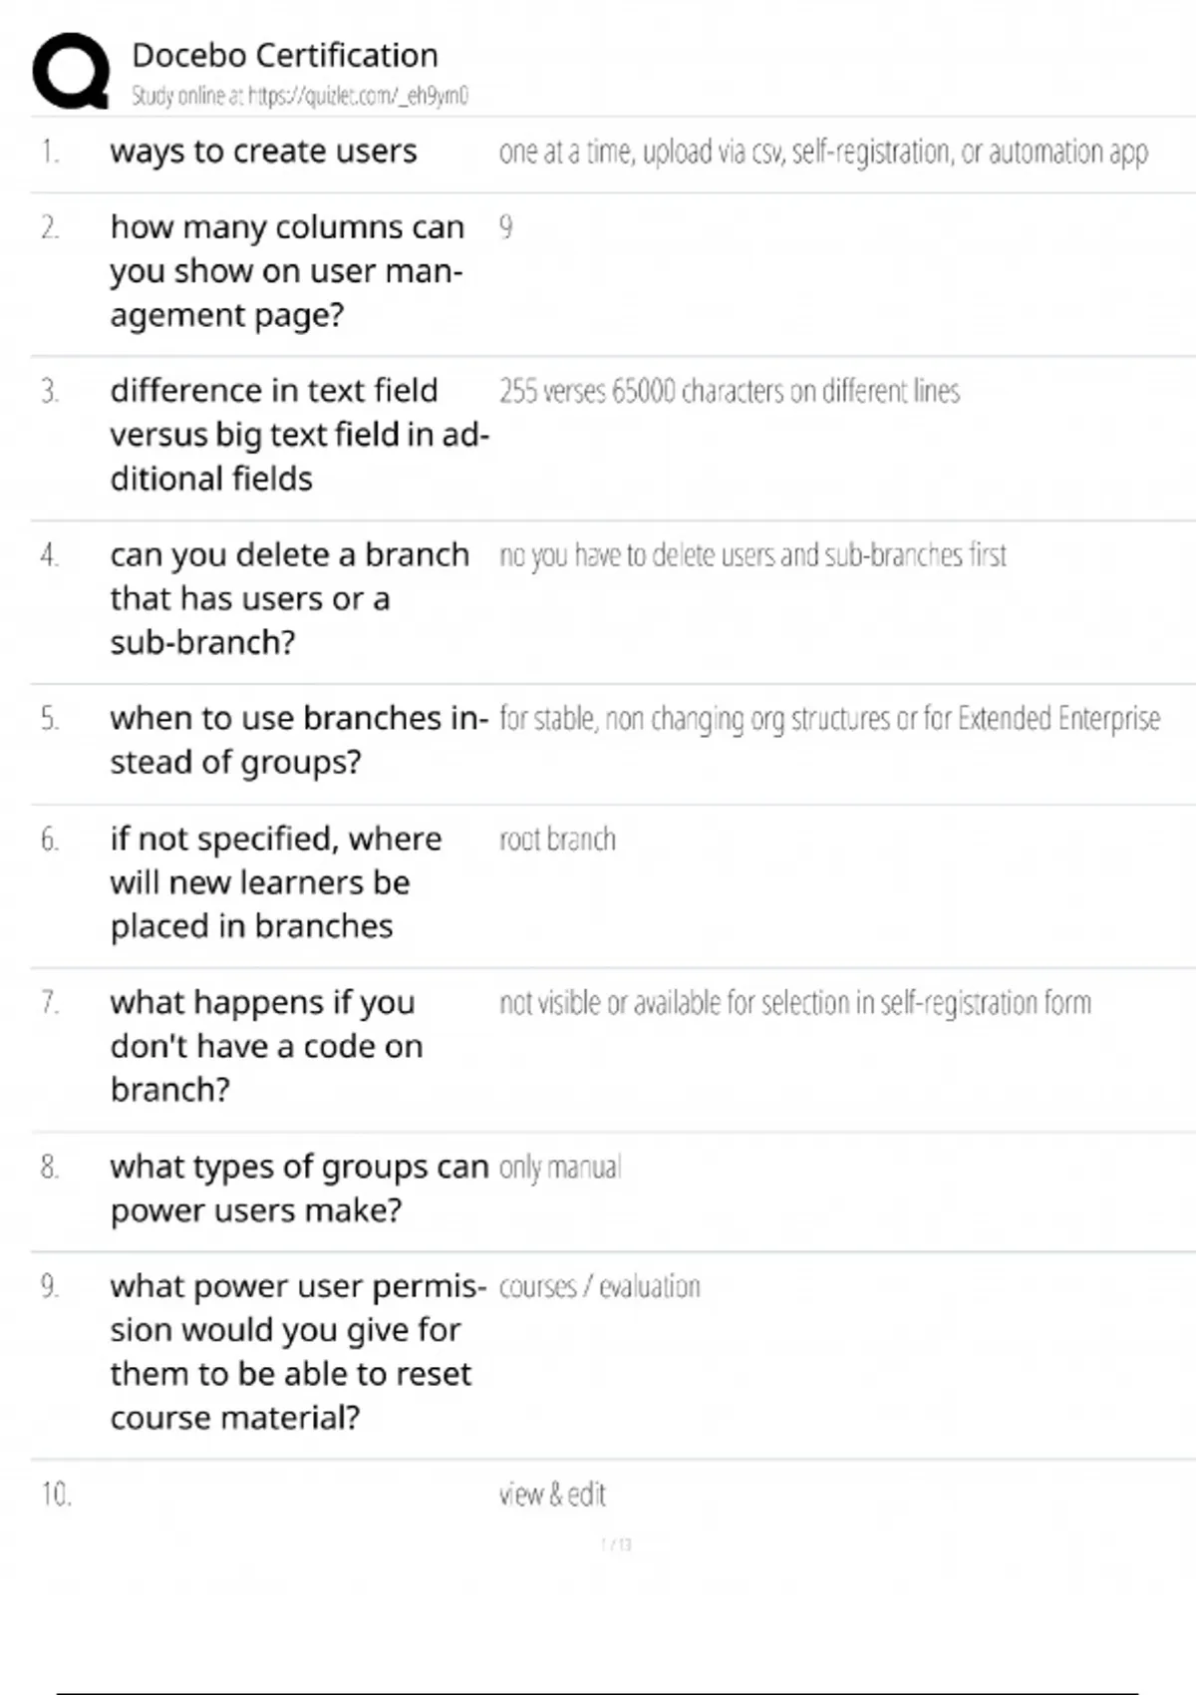Select the user management columns question
This screenshot has width=1196, height=1695.
coord(286,271)
